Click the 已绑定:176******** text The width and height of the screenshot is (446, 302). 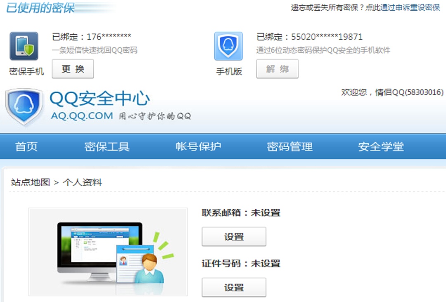click(x=92, y=37)
